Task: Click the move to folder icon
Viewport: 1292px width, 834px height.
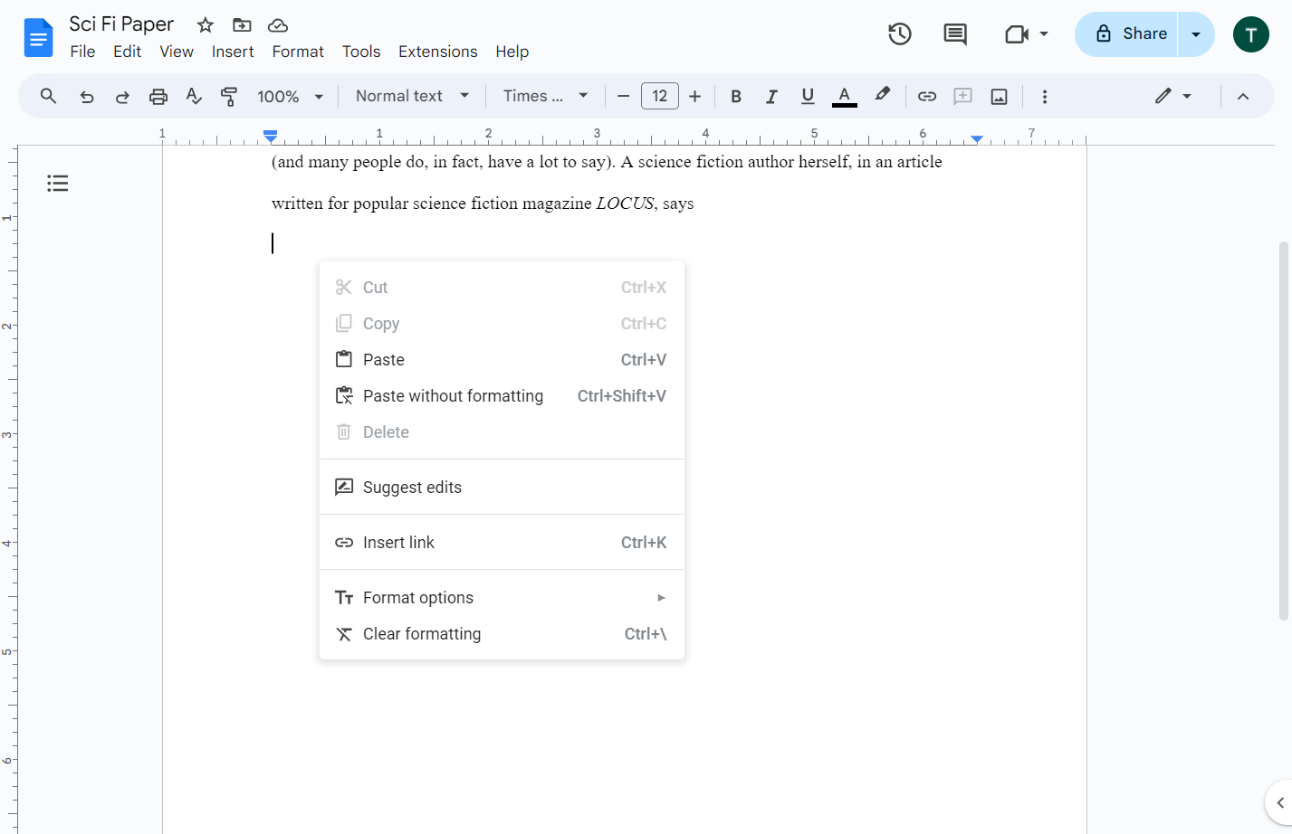Action: coord(242,25)
